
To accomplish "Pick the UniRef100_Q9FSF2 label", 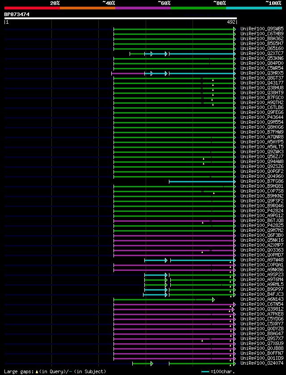I will pyautogui.click(x=262, y=201).
